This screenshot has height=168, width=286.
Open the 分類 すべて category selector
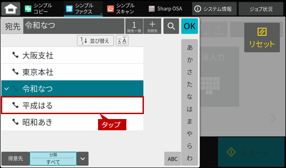pos(53,159)
